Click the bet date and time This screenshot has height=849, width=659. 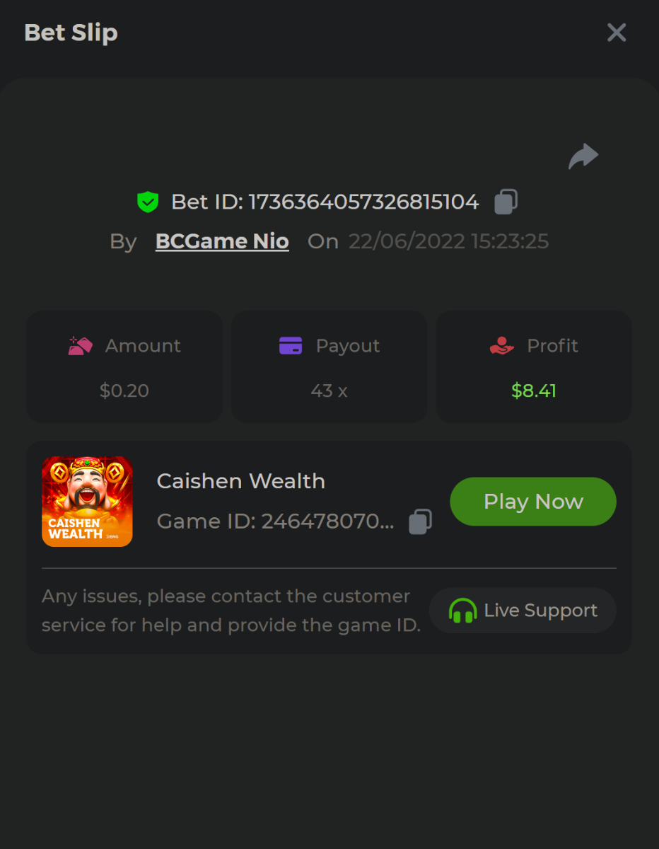point(448,241)
